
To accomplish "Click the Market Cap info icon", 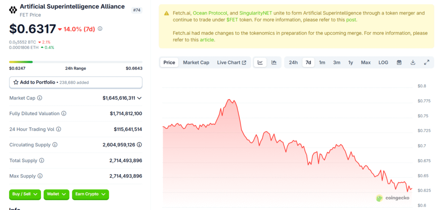I will click(x=40, y=98).
